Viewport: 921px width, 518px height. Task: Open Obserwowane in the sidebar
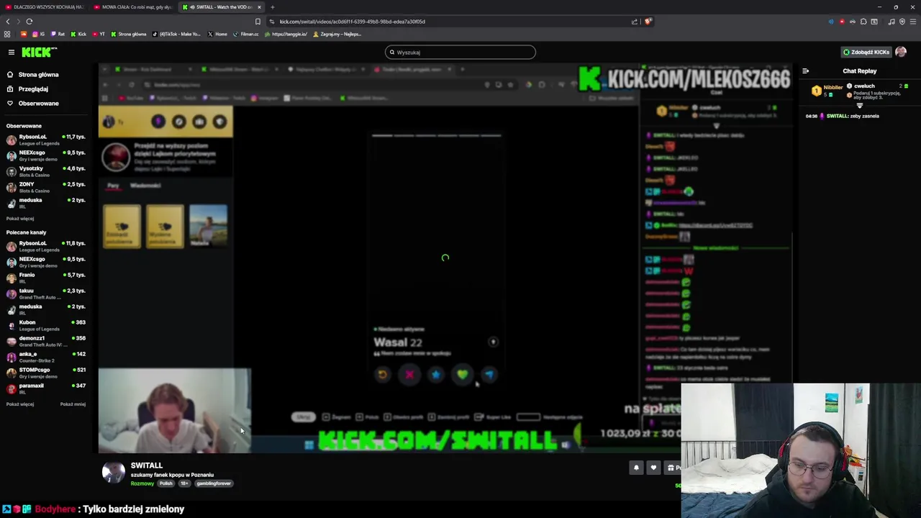click(38, 104)
